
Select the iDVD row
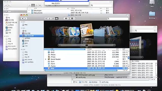click(86, 52)
